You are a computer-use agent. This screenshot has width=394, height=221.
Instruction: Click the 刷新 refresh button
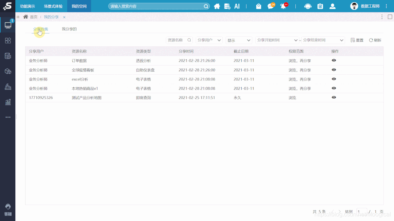tap(375, 40)
